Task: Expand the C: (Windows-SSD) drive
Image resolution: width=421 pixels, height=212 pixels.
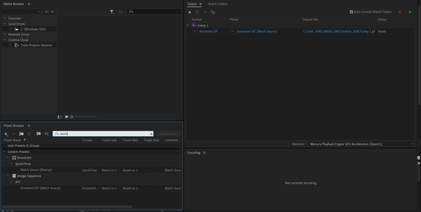Action: pos(10,29)
